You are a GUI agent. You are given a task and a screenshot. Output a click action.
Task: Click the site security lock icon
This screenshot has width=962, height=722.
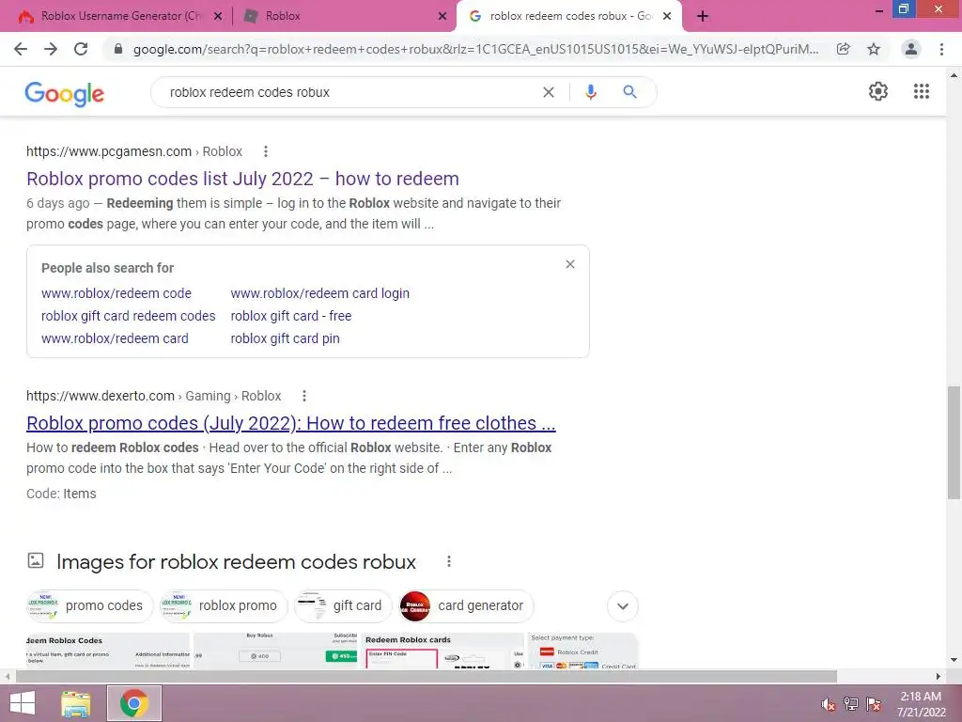tap(118, 49)
